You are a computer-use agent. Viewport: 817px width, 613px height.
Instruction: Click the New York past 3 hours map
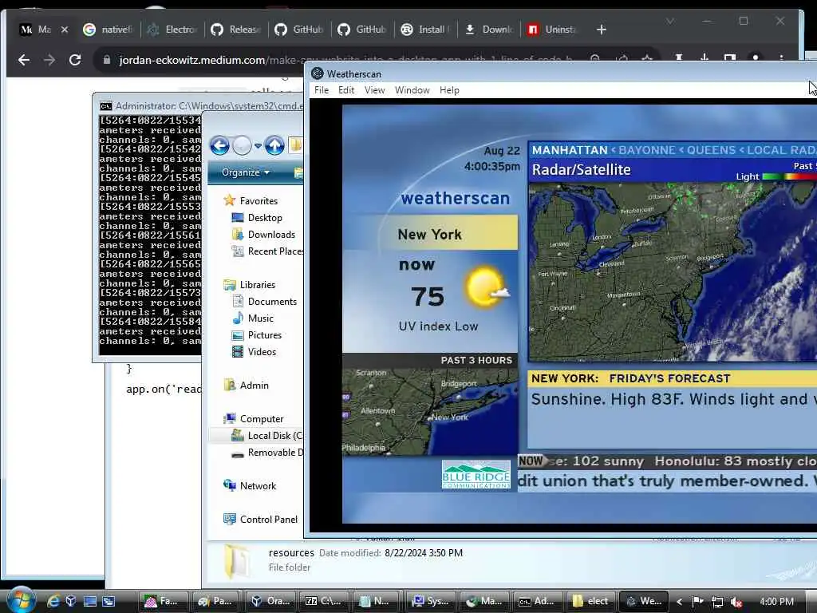click(x=430, y=411)
